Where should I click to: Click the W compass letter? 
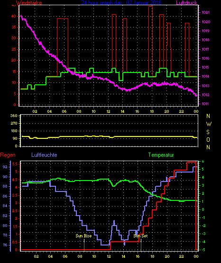pyautogui.click(x=209, y=124)
